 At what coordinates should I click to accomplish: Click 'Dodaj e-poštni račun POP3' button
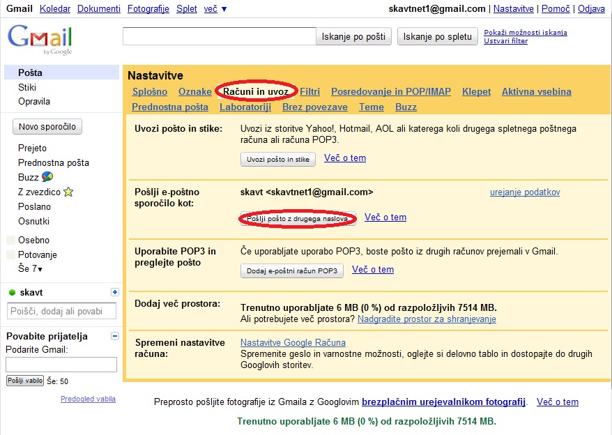(x=292, y=270)
